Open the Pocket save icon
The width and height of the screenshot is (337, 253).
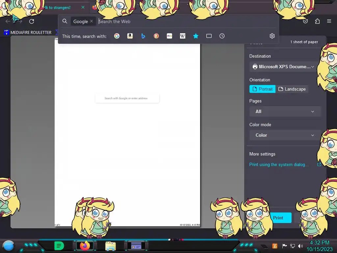click(x=305, y=21)
